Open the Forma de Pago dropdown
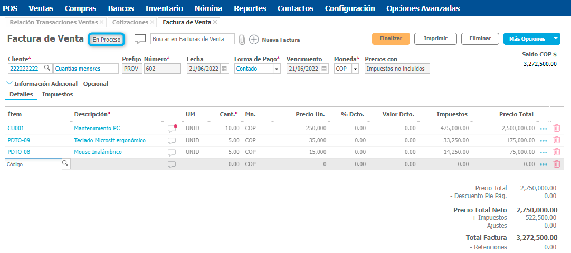571x253 pixels. point(277,69)
